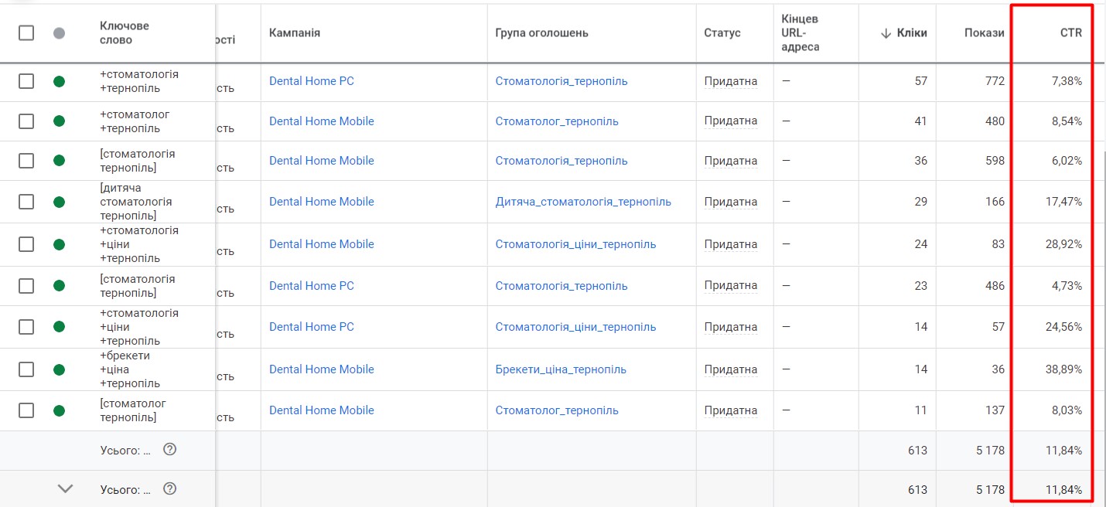This screenshot has height=507, width=1106.
Task: Open Dental Home PC campaign on the 57-clicks row
Action: coord(312,81)
